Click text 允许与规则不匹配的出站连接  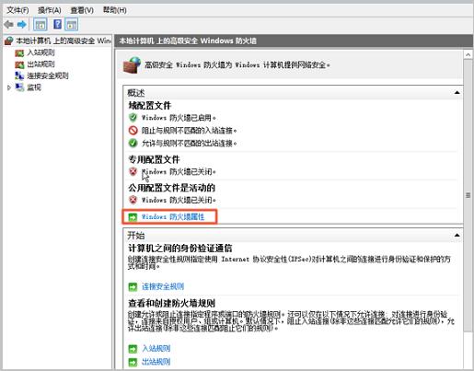pyautogui.click(x=189, y=143)
